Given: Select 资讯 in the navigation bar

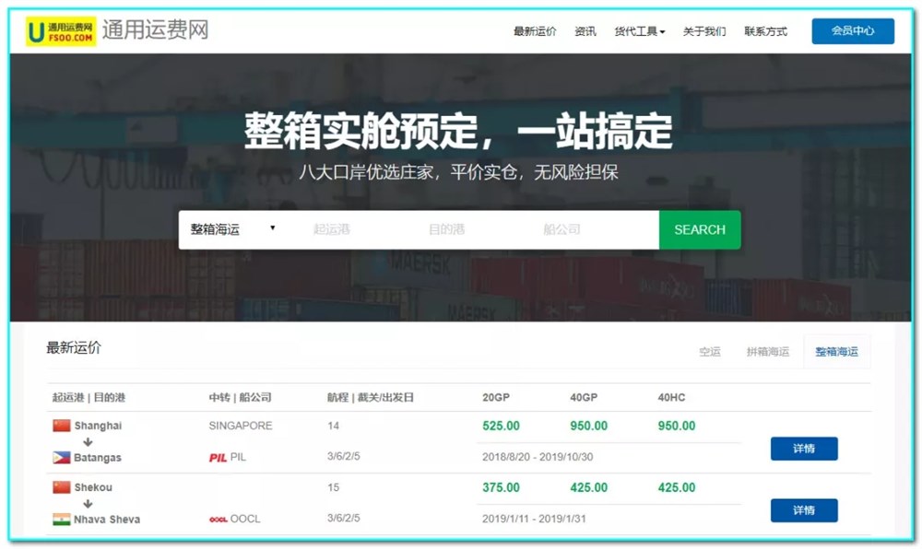Looking at the screenshot, I should click(585, 30).
